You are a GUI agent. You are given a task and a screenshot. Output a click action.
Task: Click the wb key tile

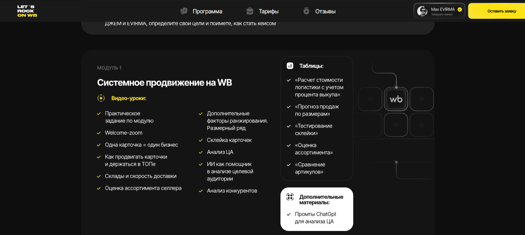(x=396, y=99)
